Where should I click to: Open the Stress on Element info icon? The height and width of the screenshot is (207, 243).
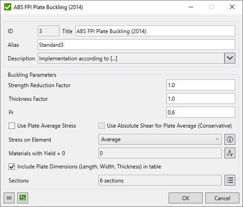[230, 139]
